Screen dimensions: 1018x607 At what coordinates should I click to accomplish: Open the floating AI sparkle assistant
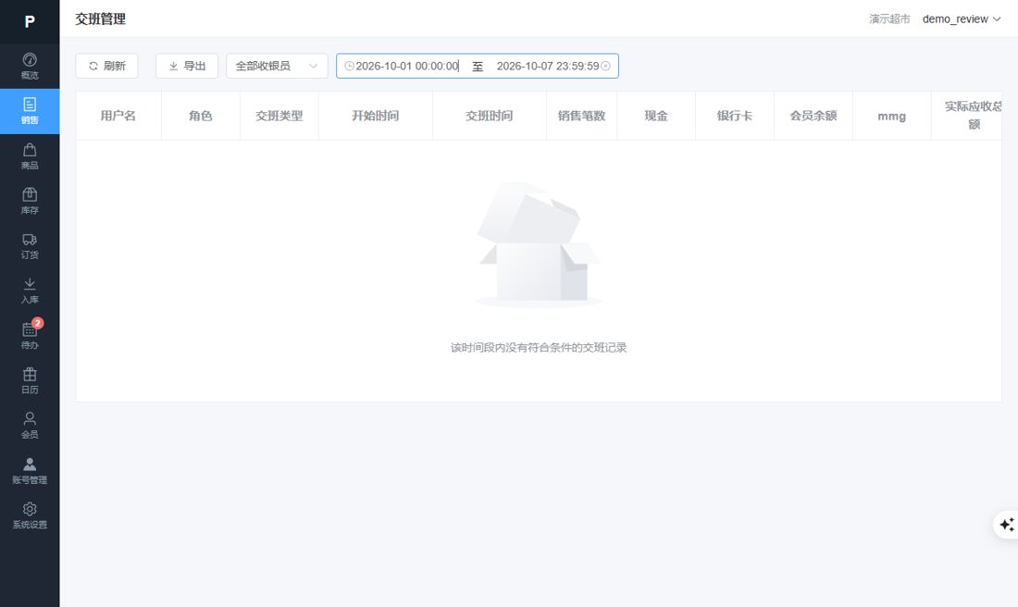(1006, 524)
